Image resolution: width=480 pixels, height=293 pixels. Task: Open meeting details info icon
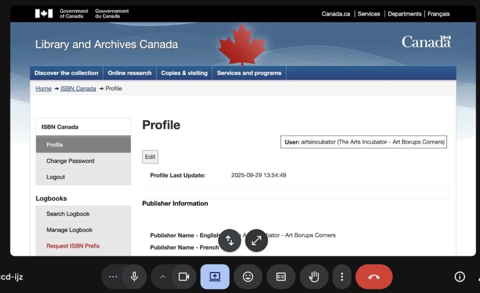coord(460,277)
